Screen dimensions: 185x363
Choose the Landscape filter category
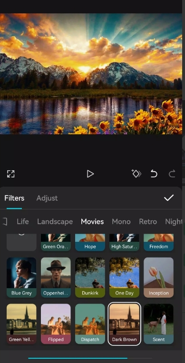pos(55,222)
